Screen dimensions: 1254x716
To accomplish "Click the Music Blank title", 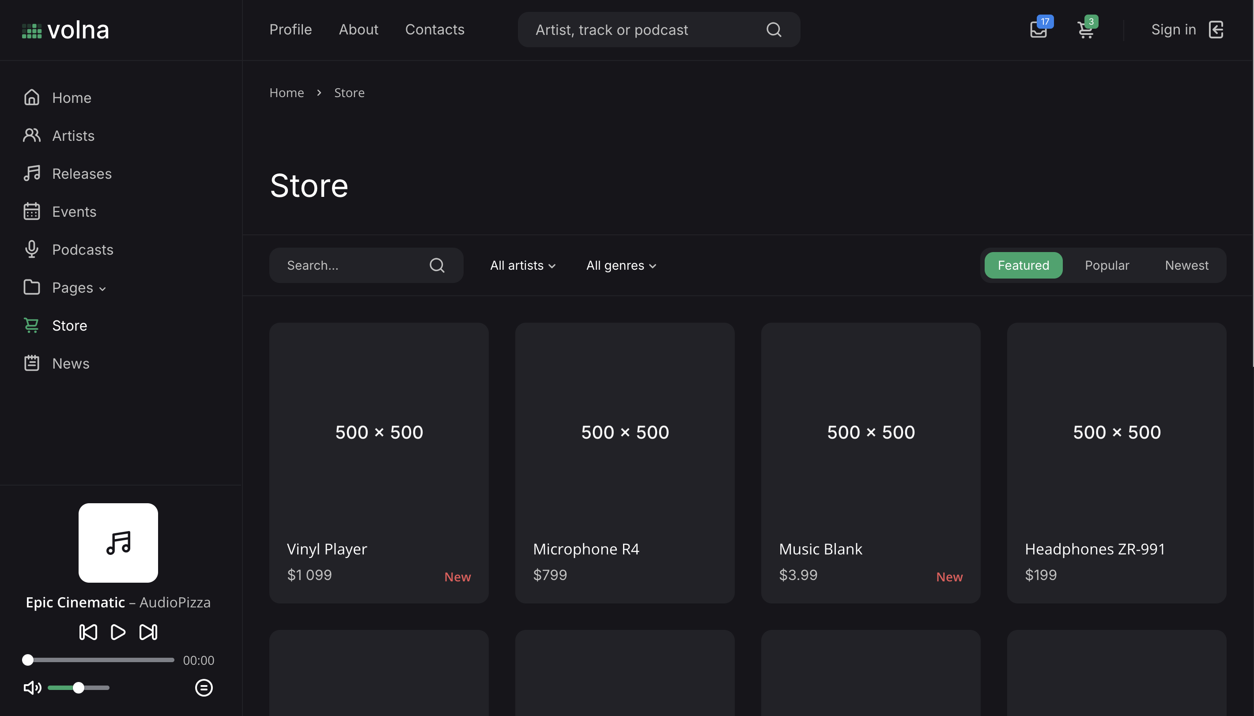I will click(x=820, y=548).
